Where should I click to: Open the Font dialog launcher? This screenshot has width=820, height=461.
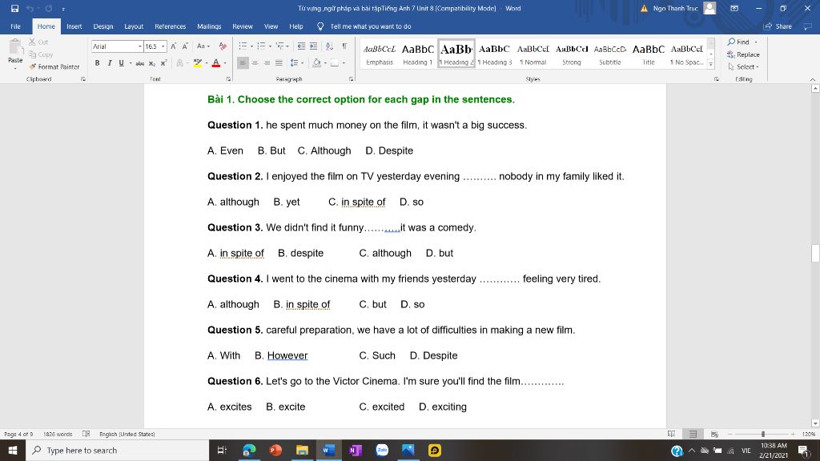click(x=228, y=79)
